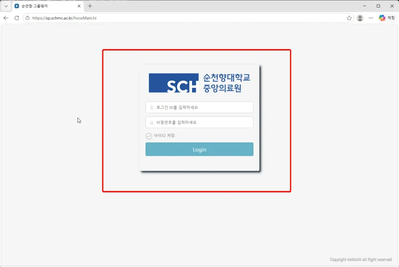Reload the page with refresh icon
Viewport: 399px width, 267px height.
pyautogui.click(x=17, y=18)
